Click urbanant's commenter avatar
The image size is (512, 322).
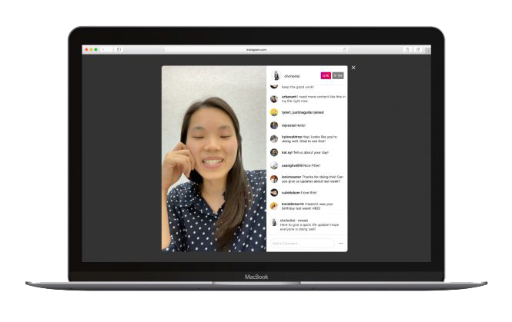point(274,98)
